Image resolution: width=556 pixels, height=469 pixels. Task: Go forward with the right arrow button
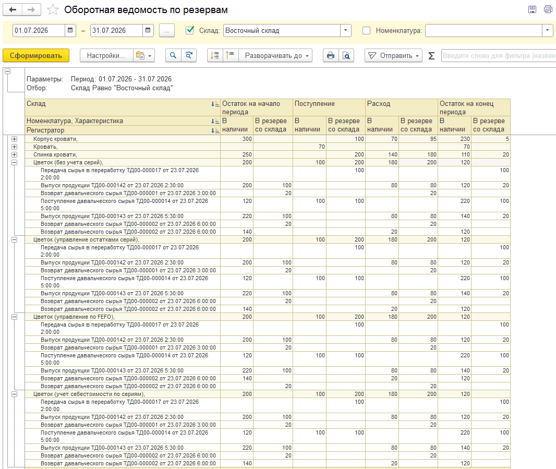[31, 9]
